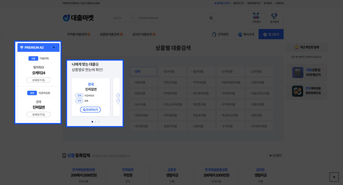Select the 여성대출 category filter

pos(143,82)
